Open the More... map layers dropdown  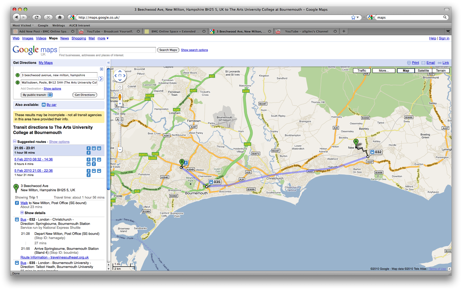click(384, 71)
